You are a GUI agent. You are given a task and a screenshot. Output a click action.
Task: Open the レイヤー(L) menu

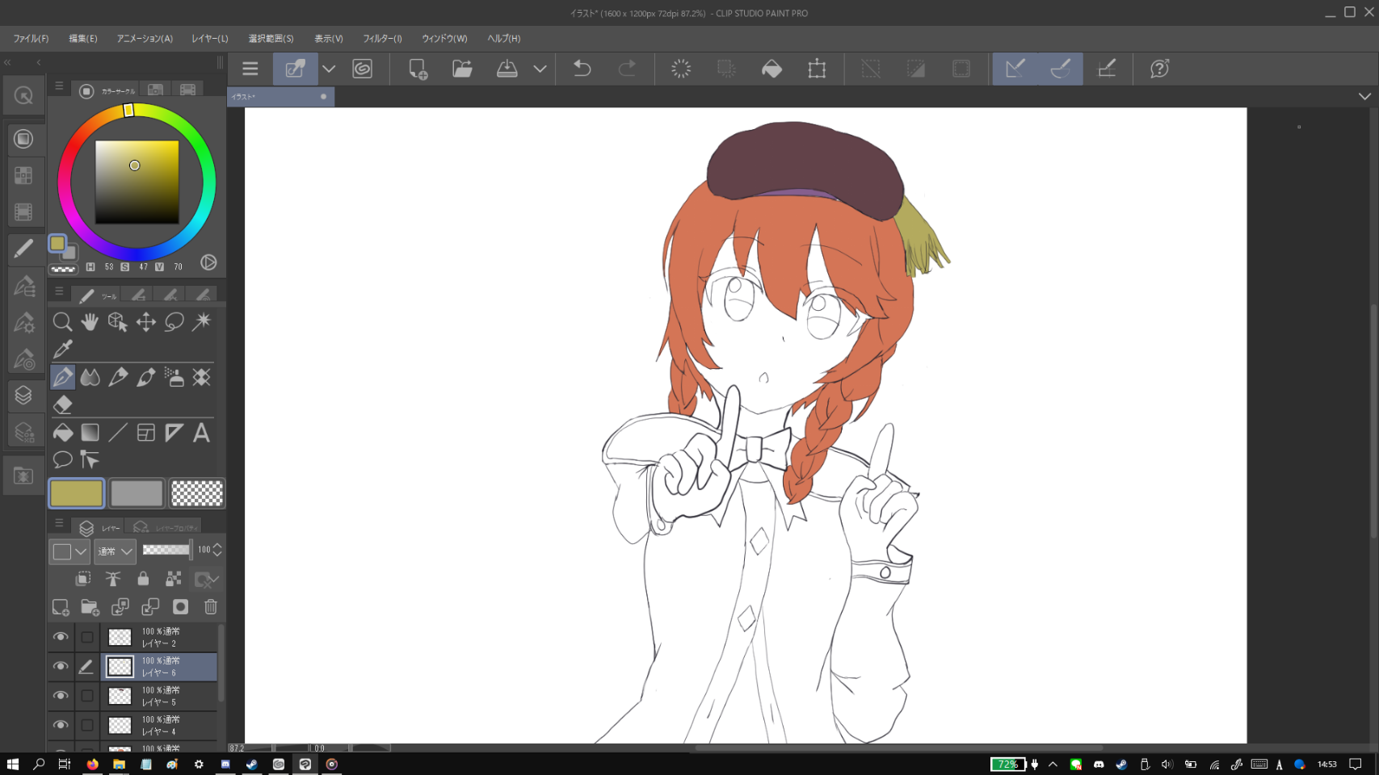pos(210,38)
